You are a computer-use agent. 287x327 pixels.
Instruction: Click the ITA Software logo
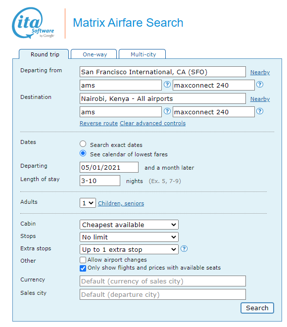tap(33, 23)
